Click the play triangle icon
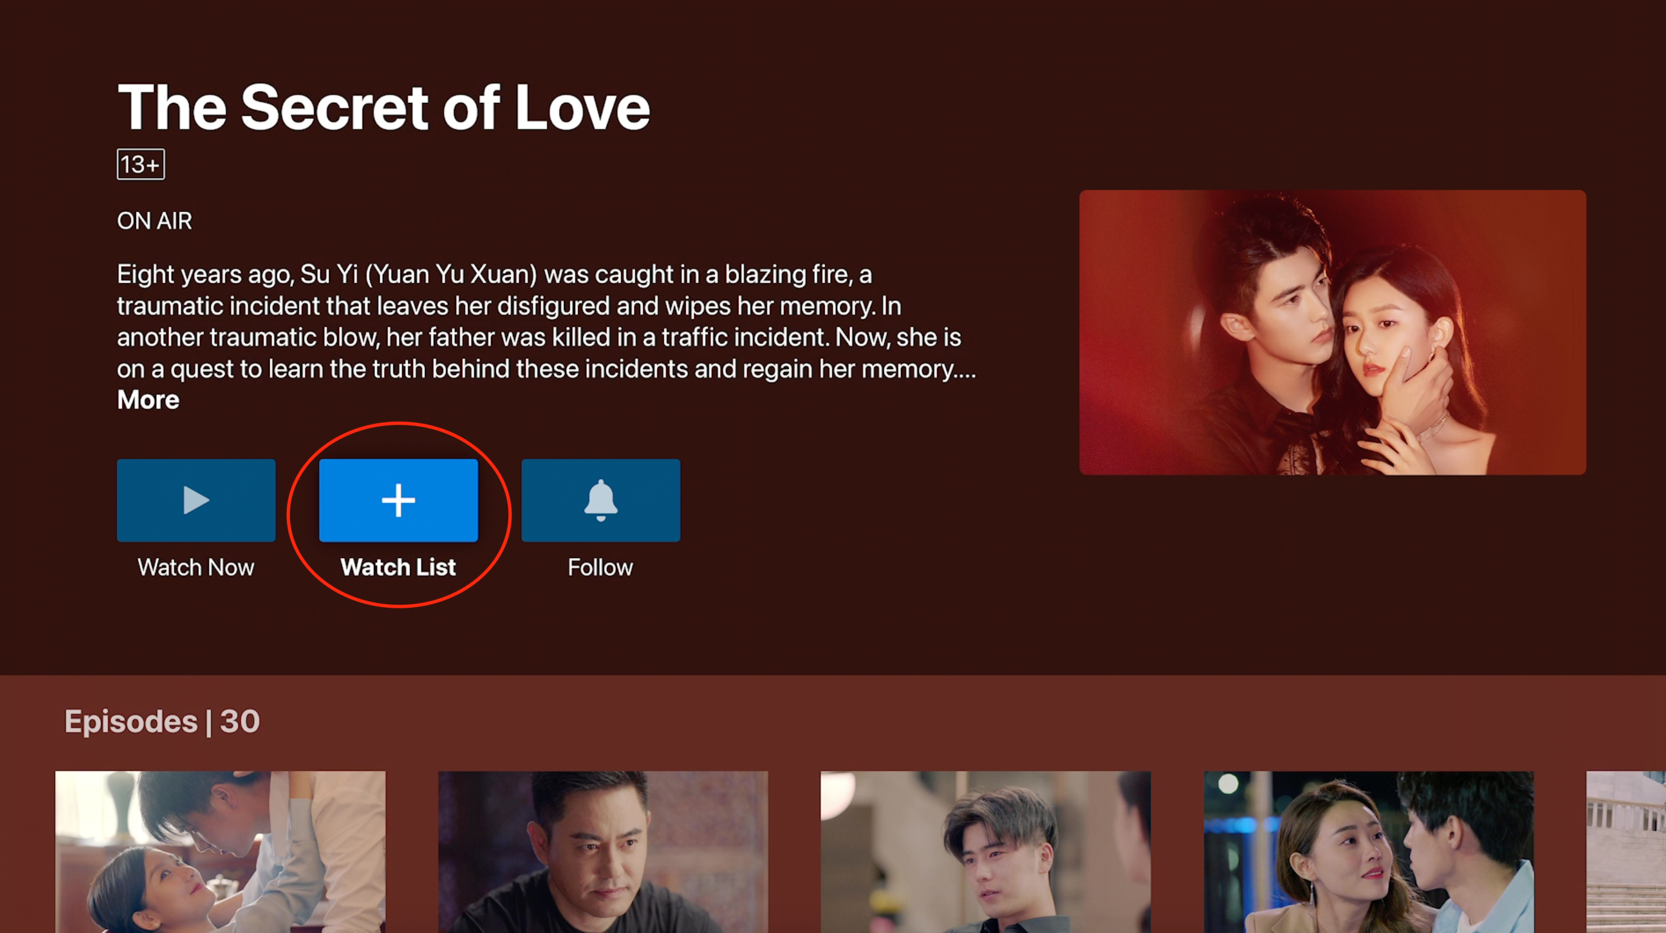1666x933 pixels. pyautogui.click(x=196, y=500)
